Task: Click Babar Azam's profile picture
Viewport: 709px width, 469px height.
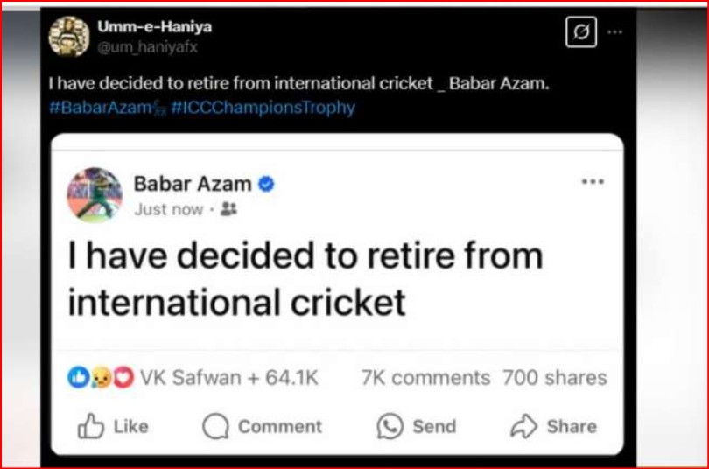Action: (x=95, y=194)
